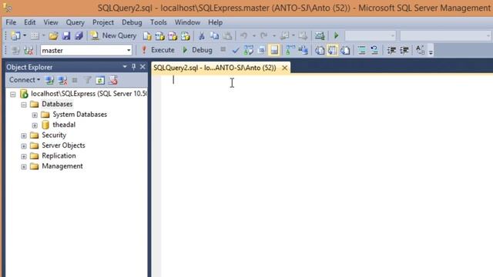This screenshot has width=493, height=277.
Task: Open the Help menu
Action: pos(215,22)
